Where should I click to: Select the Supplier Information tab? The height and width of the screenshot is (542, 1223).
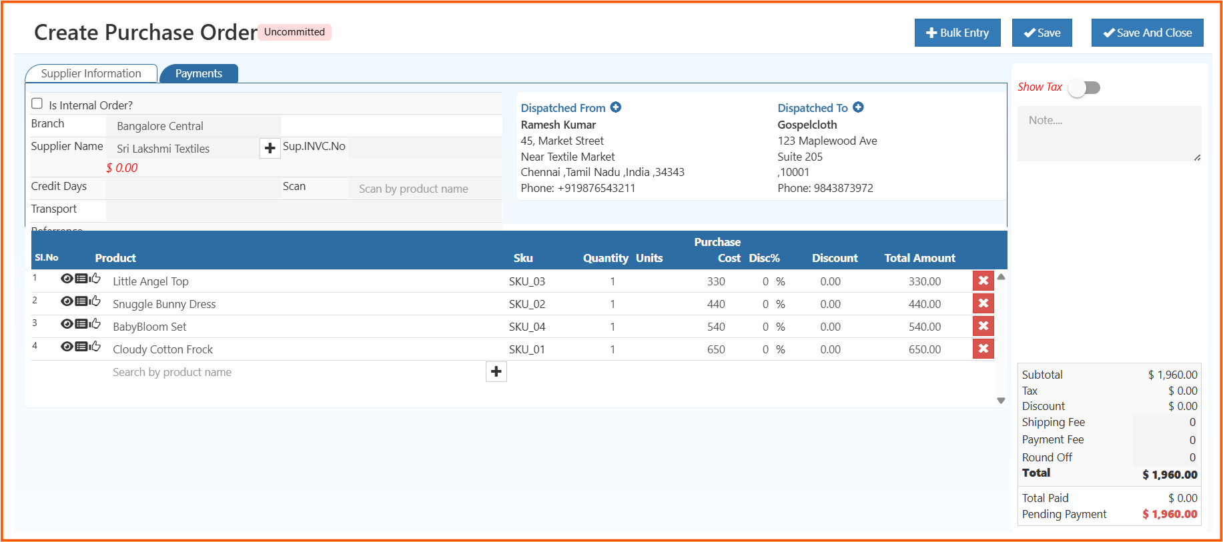[91, 73]
